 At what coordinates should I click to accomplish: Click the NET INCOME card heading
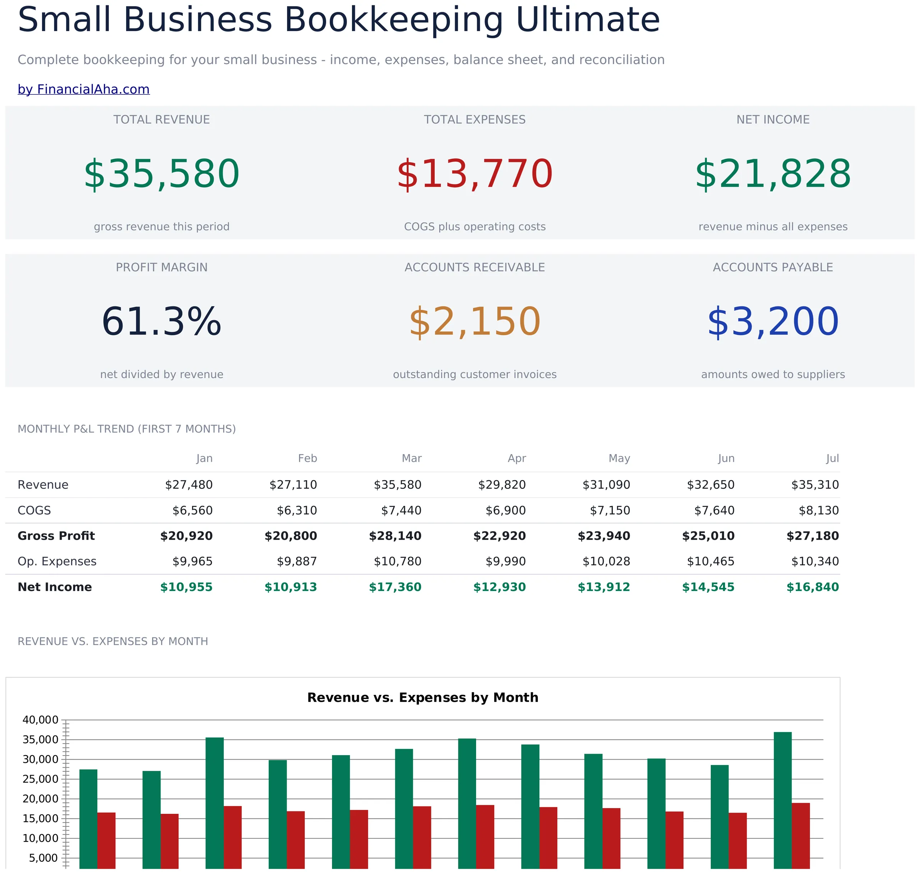pyautogui.click(x=773, y=120)
